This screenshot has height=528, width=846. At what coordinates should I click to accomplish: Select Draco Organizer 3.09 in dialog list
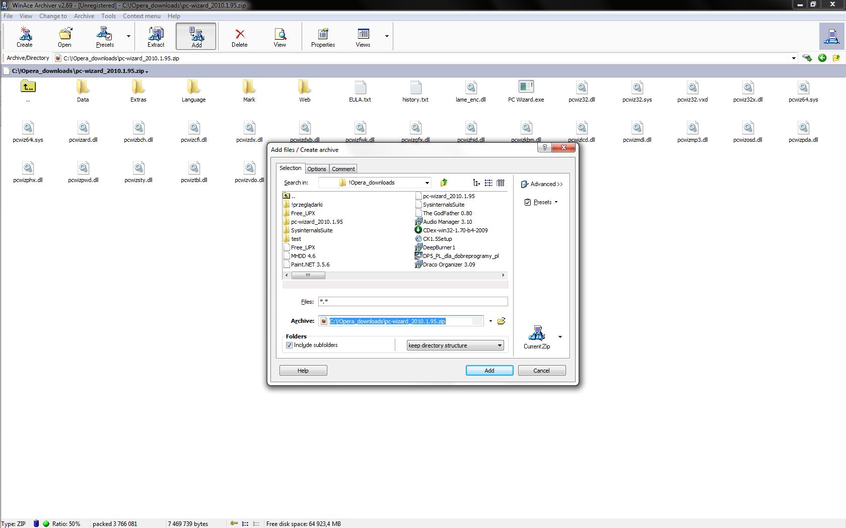click(x=445, y=265)
